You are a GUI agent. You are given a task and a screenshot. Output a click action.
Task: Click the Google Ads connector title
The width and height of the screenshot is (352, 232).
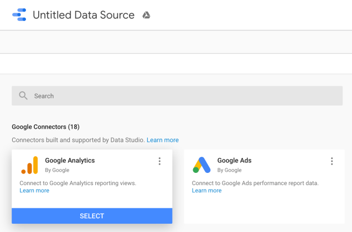[234, 161]
